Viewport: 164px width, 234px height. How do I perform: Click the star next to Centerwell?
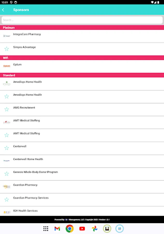(x=7, y=148)
